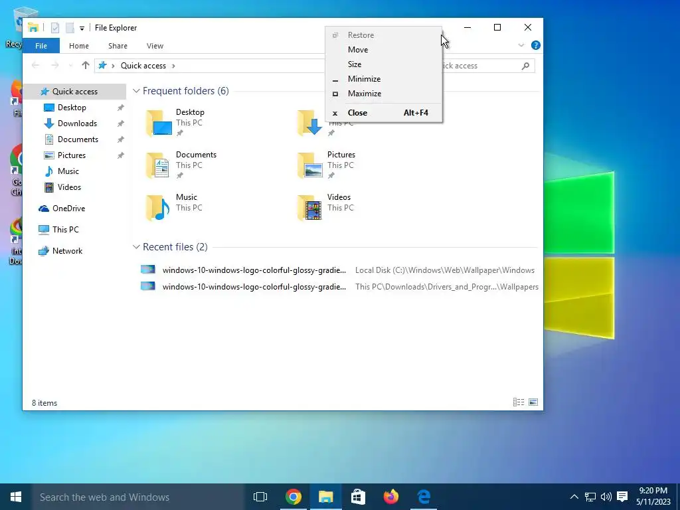680x510 pixels.
Task: Open the Windows Start menu
Action: click(16, 497)
